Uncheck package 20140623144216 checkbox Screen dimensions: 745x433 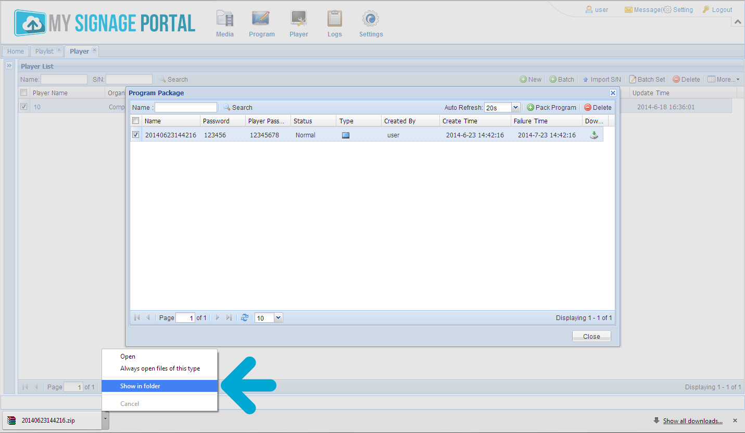pyautogui.click(x=136, y=135)
